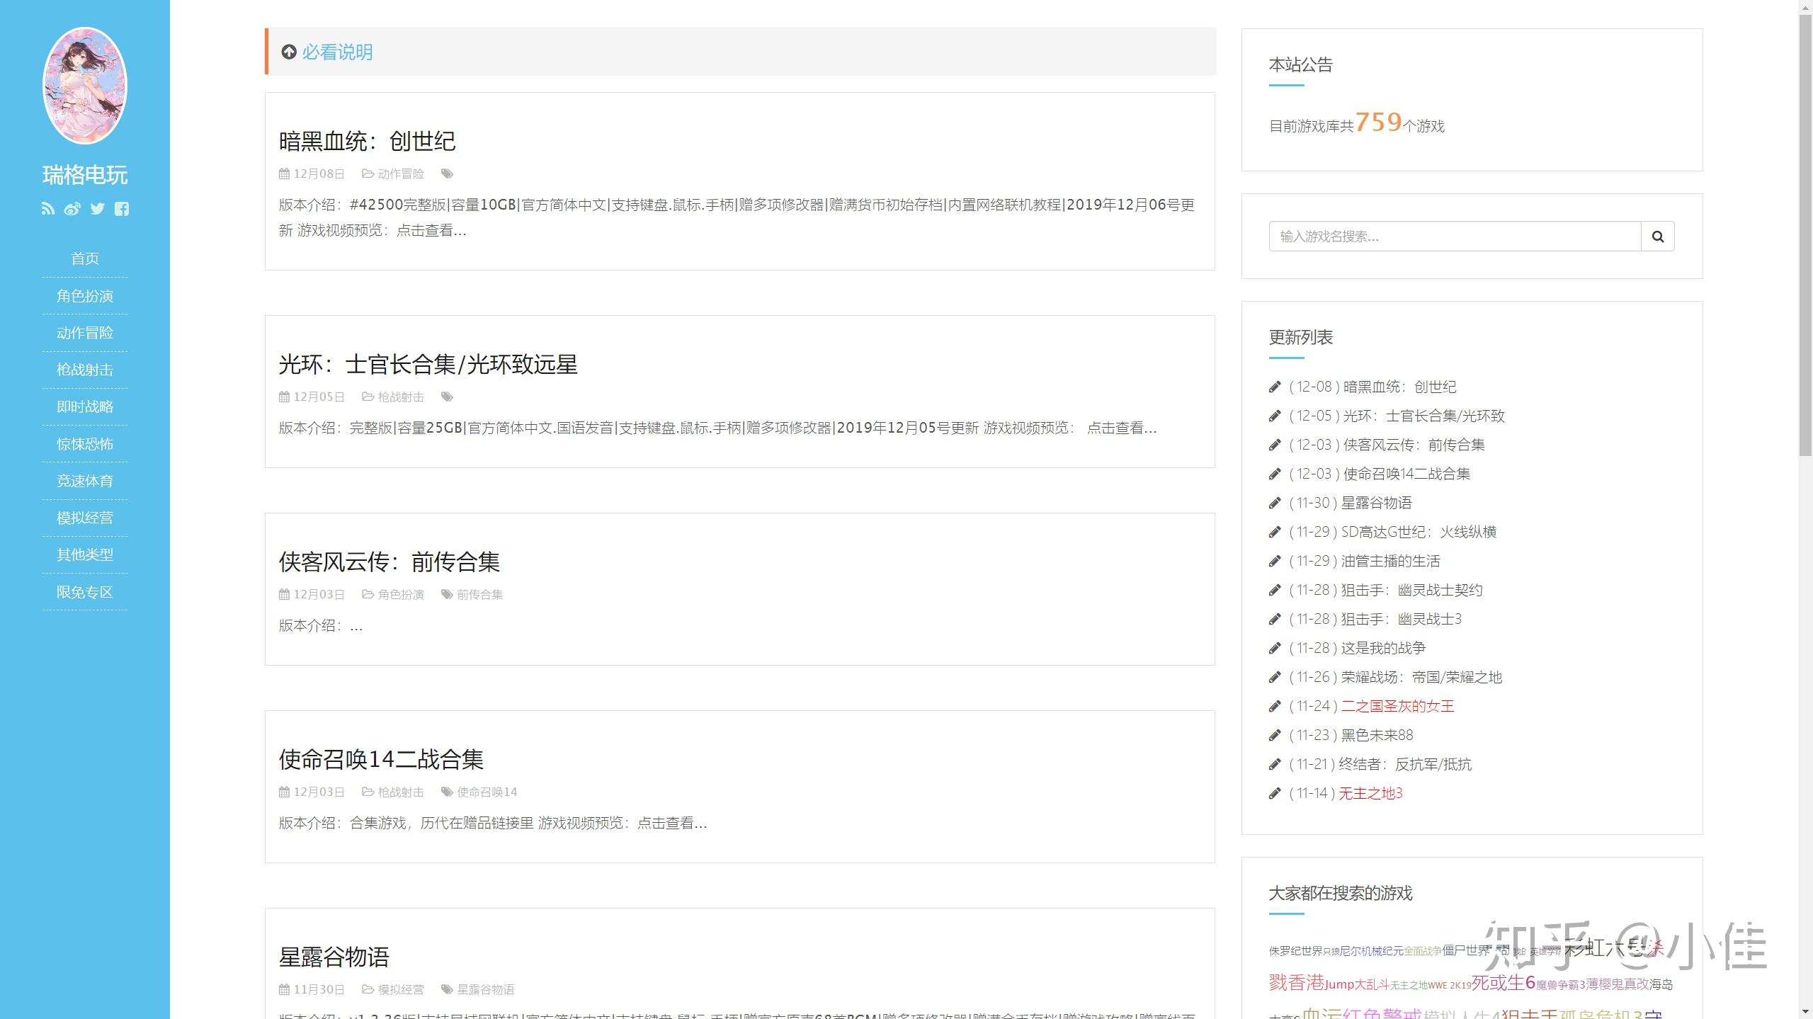Select the 枪战射击 menu item
1813x1019 pixels.
tap(85, 370)
